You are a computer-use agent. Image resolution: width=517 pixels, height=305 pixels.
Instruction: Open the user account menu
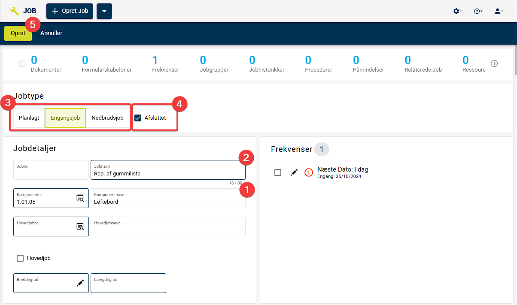point(499,11)
